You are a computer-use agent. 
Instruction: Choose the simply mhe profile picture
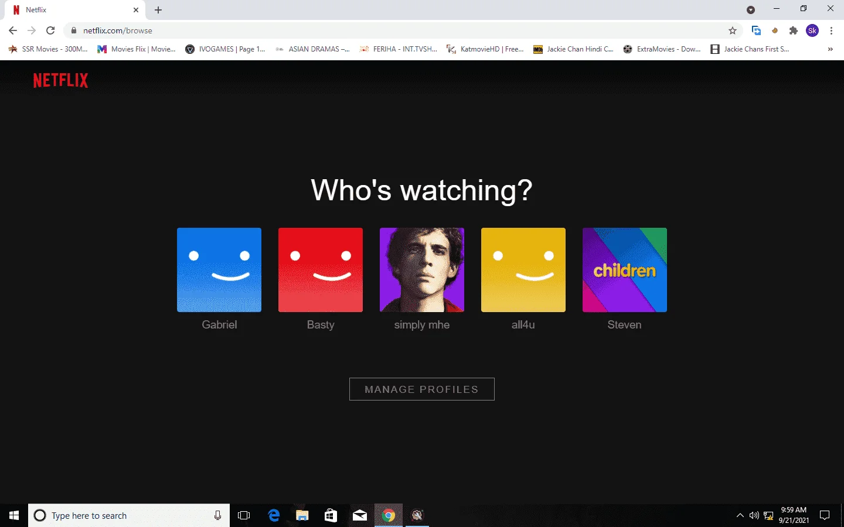tap(422, 270)
